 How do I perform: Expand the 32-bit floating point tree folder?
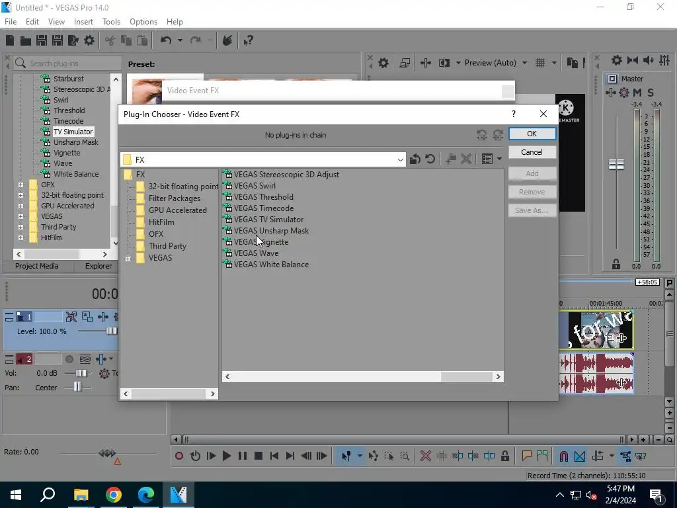pyautogui.click(x=20, y=195)
